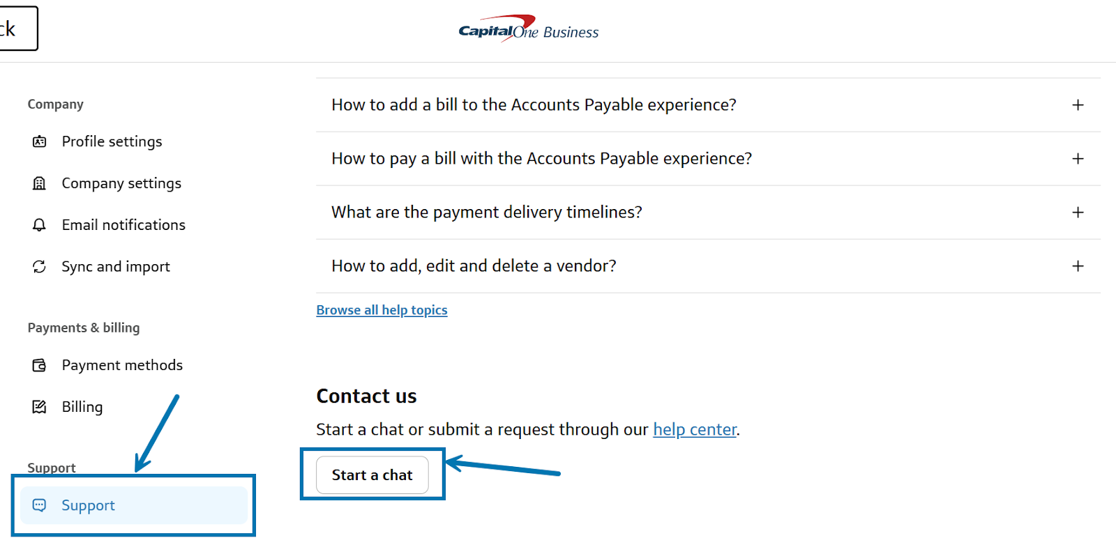This screenshot has height=554, width=1116.
Task: Click the Profile settings ID card icon
Action: tap(39, 142)
